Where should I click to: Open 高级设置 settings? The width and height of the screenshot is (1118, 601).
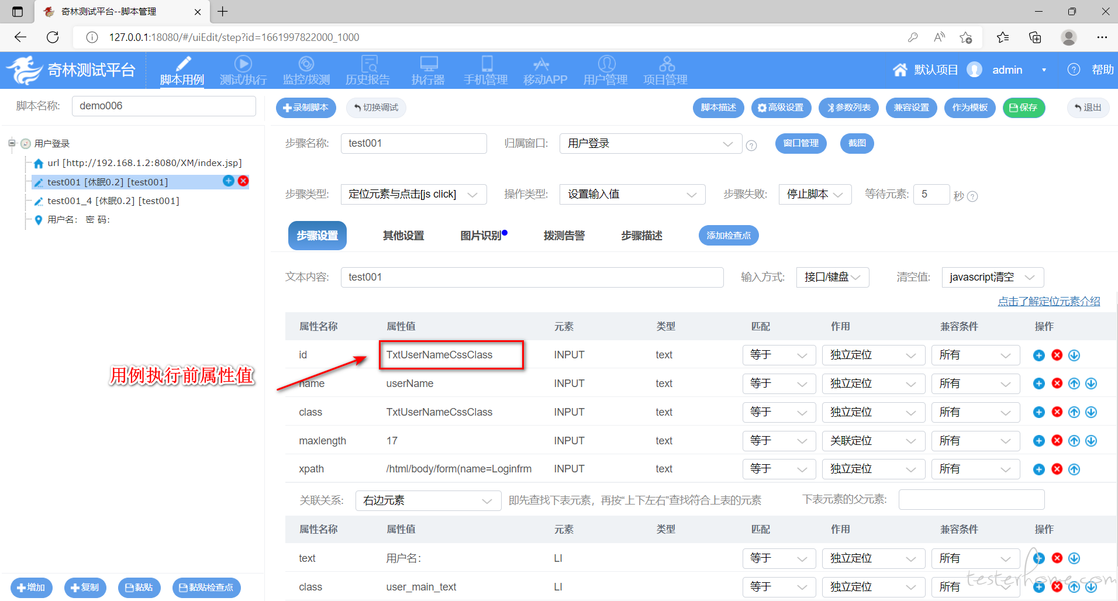coord(781,108)
